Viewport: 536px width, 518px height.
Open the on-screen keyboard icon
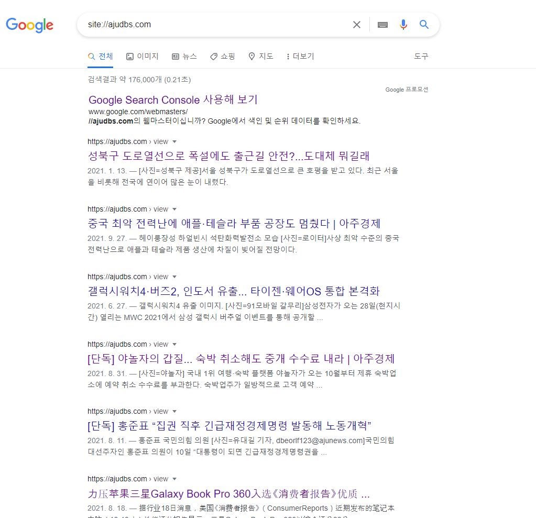[382, 24]
